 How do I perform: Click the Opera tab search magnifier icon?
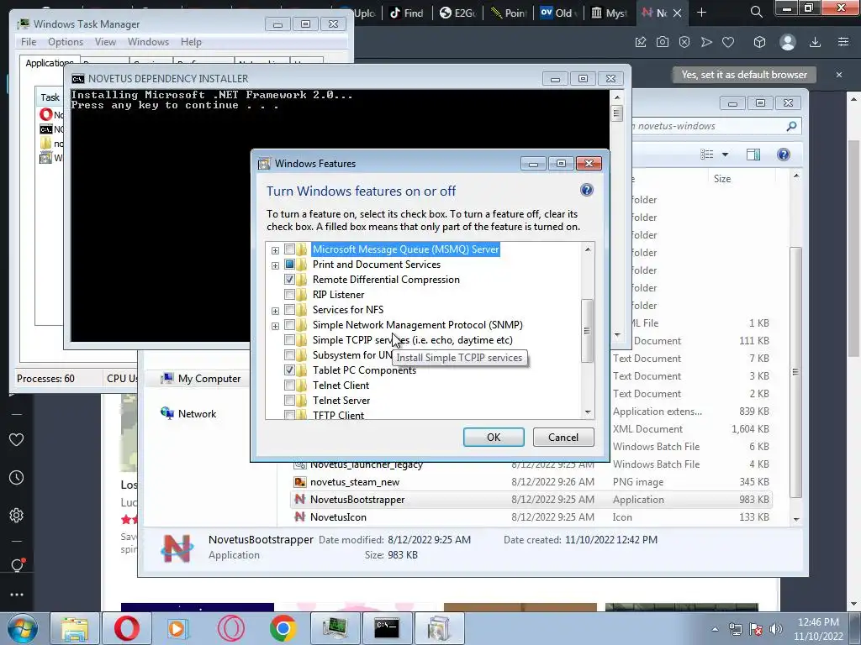[756, 12]
